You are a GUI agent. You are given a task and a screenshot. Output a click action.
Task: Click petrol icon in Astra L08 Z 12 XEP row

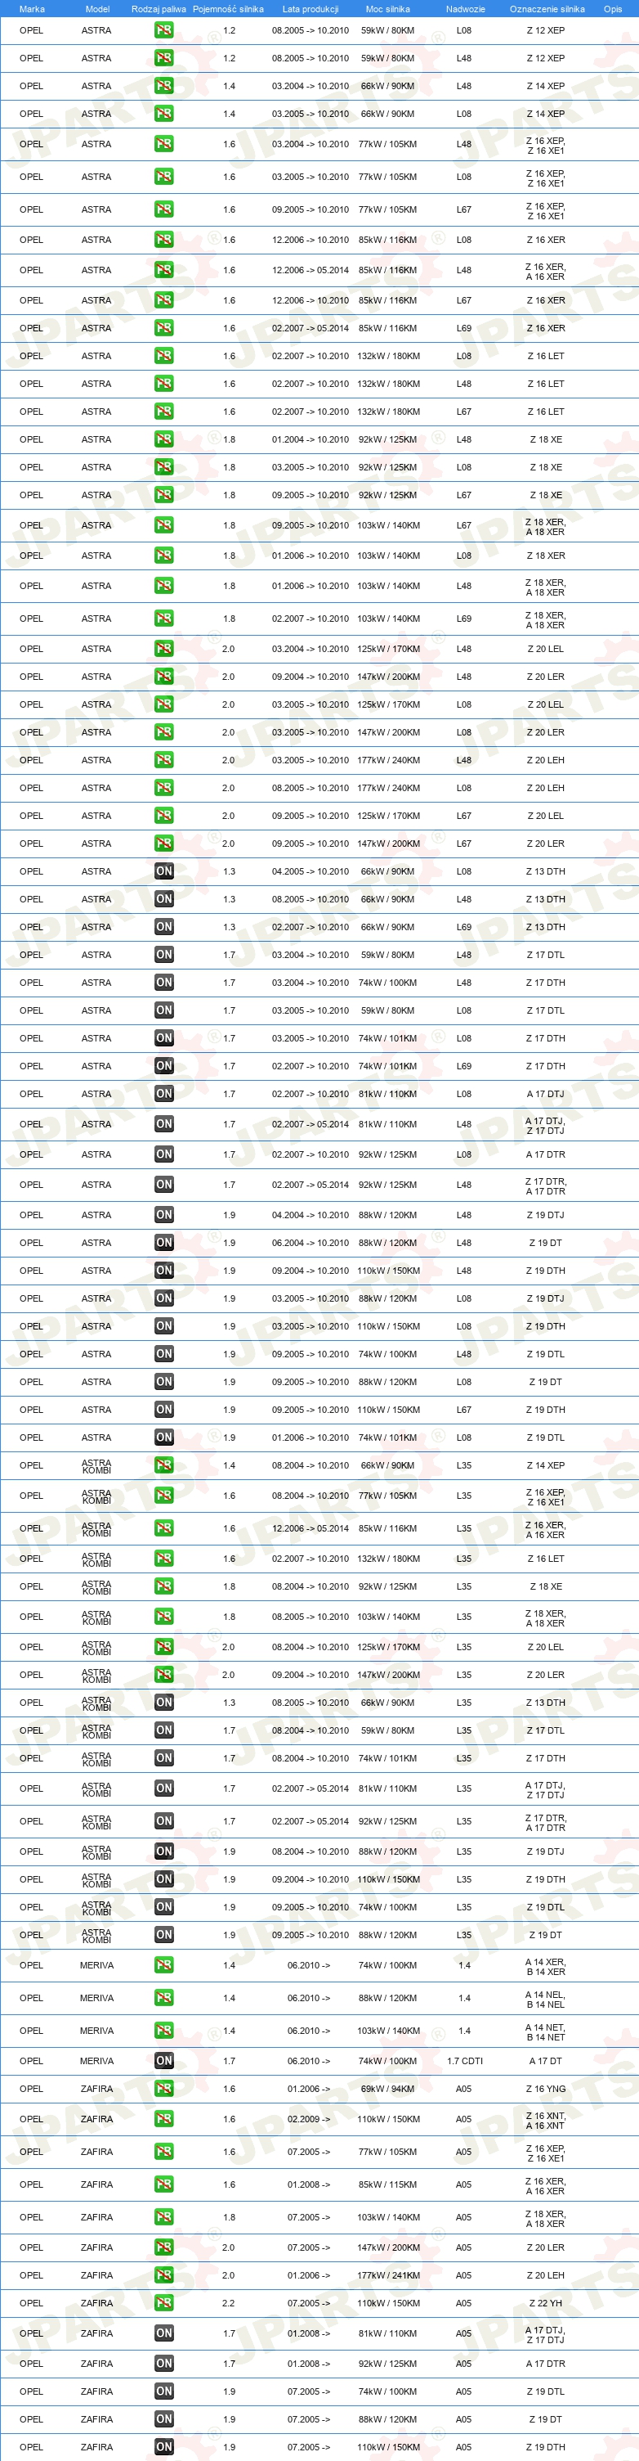164,30
